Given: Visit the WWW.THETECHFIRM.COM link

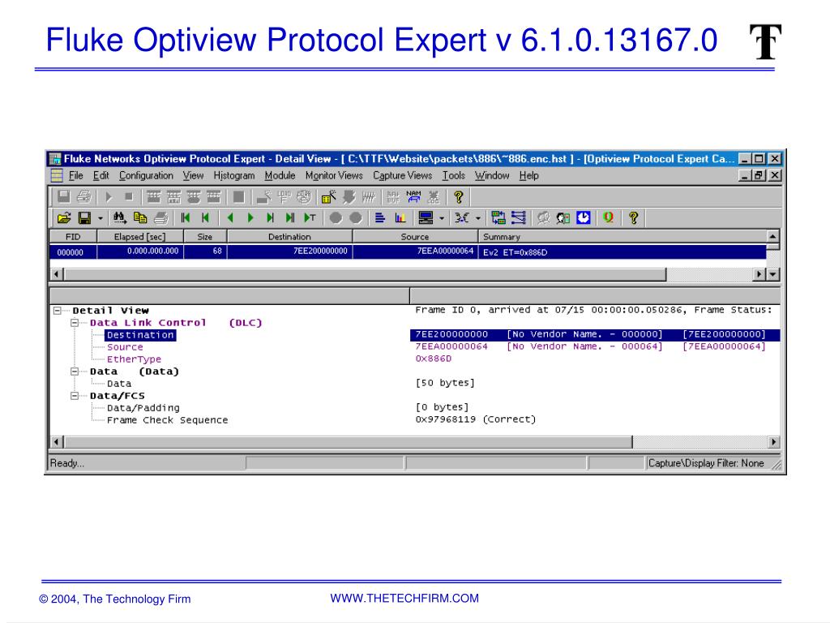Looking at the screenshot, I should coord(404,598).
